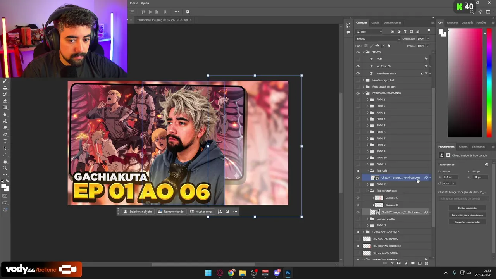Expand the 'foto de dragon ball' group
The height and width of the screenshot is (279, 496).
pos(363,80)
